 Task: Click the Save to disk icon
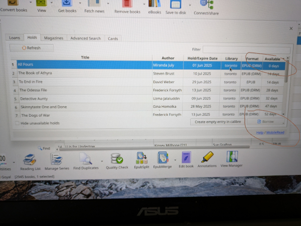point(176,5)
